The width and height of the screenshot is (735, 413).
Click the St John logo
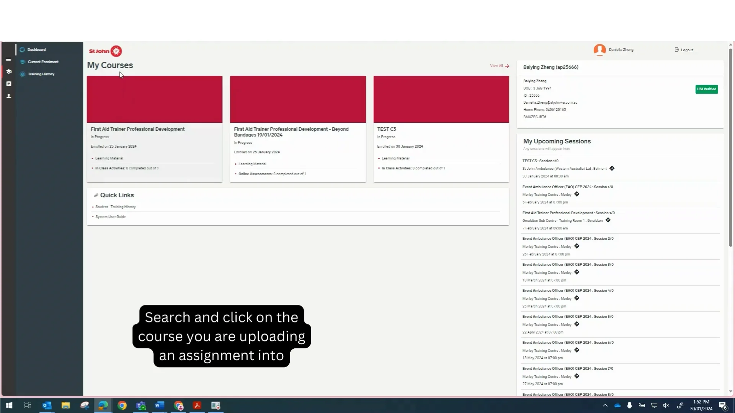105,51
